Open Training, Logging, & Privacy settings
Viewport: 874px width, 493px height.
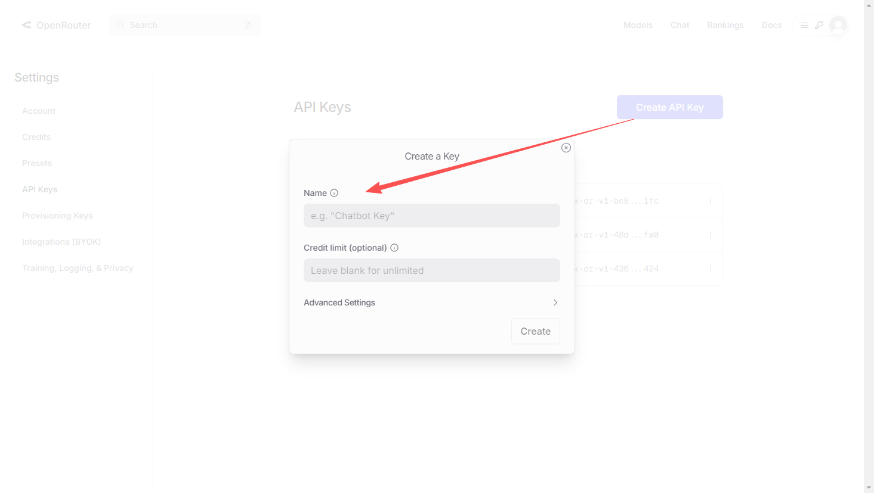(x=78, y=268)
